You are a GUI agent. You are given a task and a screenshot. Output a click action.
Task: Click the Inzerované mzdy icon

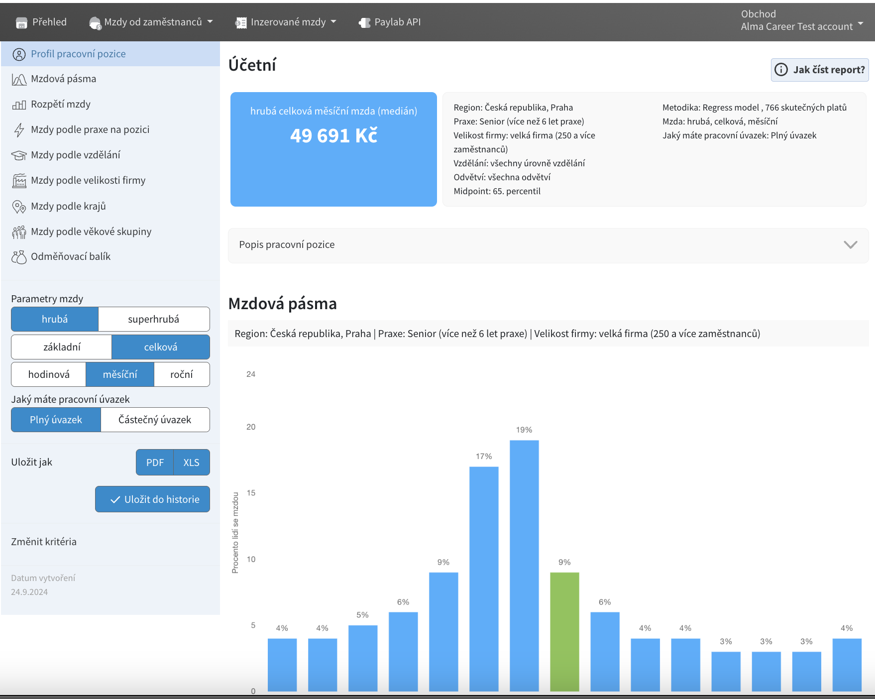(241, 22)
